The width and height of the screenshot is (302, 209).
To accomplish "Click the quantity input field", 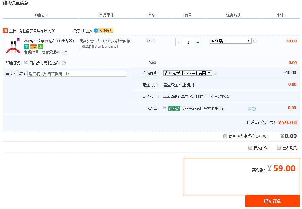I will click(x=188, y=42).
